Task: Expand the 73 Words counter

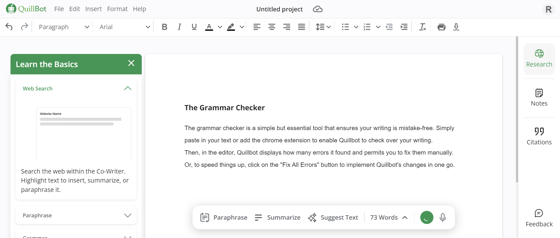Action: coord(389,218)
